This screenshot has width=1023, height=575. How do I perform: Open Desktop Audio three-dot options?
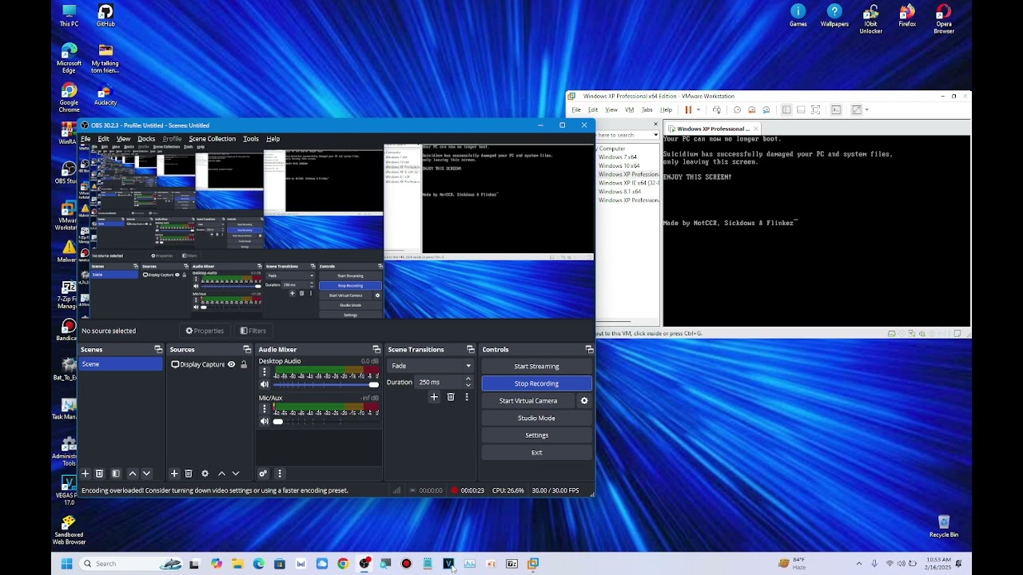coord(265,372)
